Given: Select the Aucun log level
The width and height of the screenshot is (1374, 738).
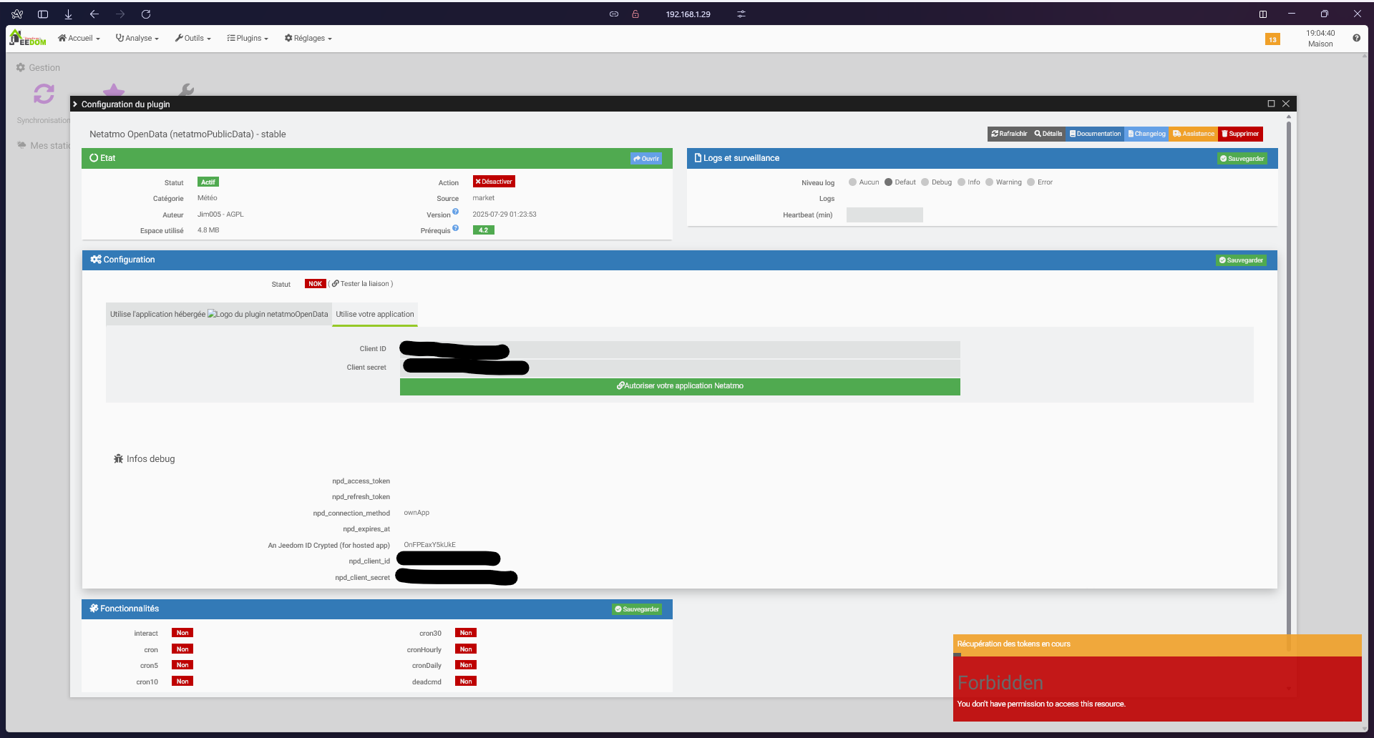Looking at the screenshot, I should (x=852, y=182).
